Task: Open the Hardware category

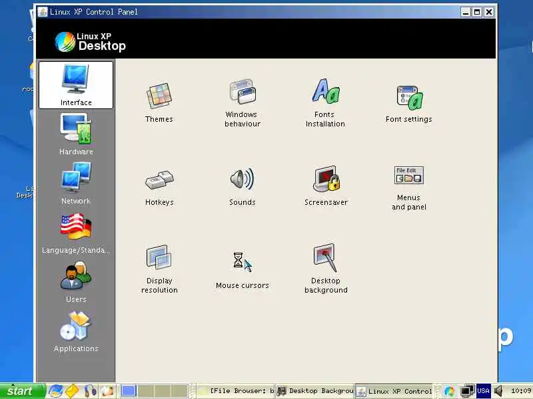Action: (76, 134)
